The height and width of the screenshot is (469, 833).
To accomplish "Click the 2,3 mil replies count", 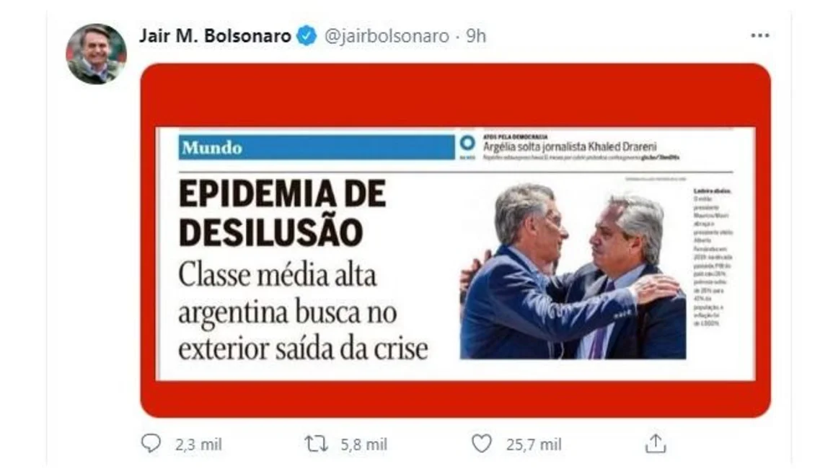I will pyautogui.click(x=198, y=444).
